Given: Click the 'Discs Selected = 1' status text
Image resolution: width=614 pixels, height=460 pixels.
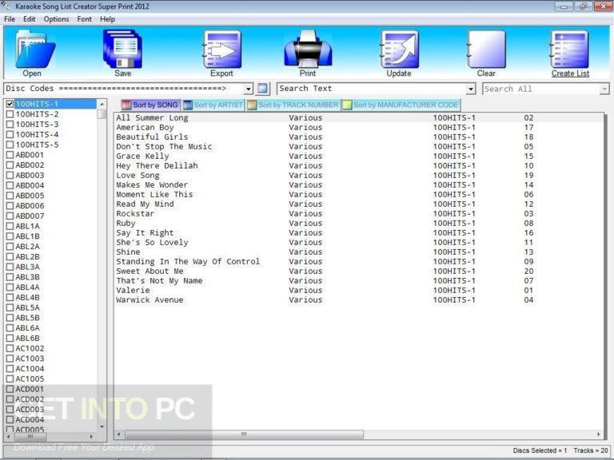Looking at the screenshot, I should point(540,450).
